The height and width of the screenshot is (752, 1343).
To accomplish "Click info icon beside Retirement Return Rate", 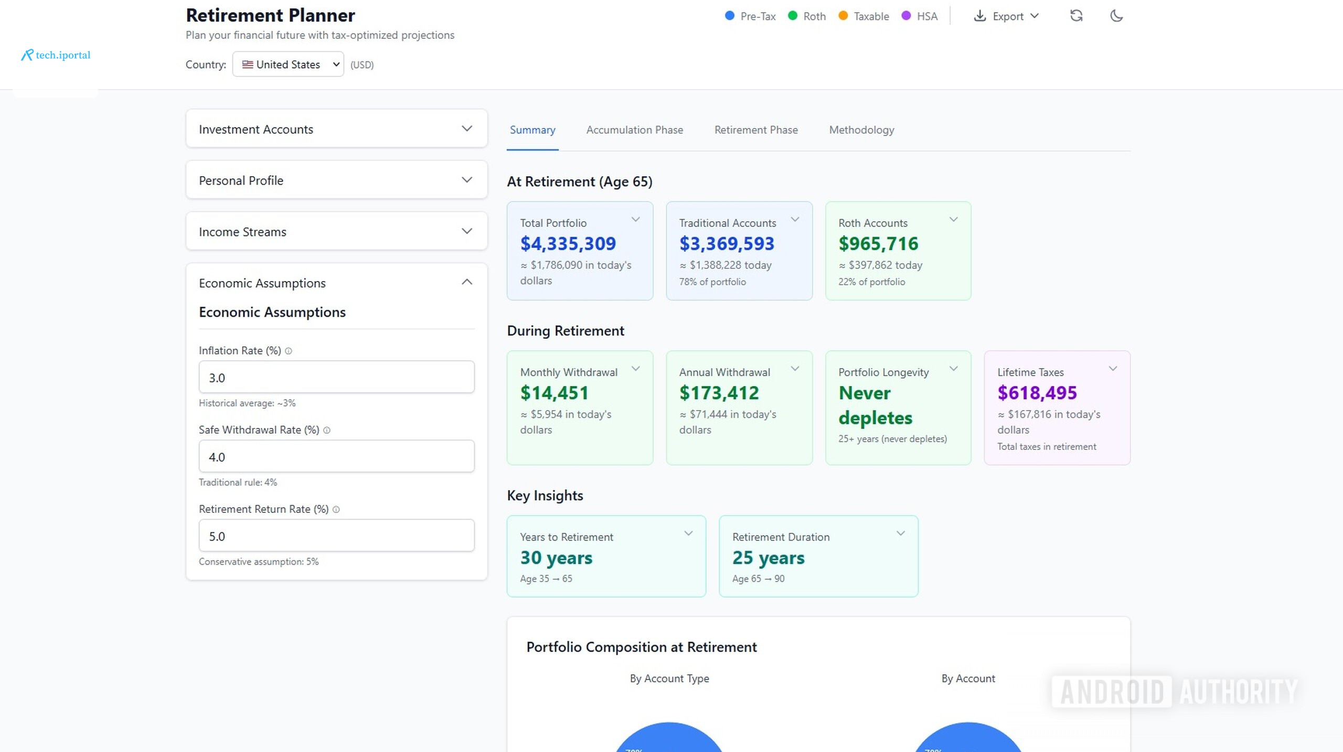I will pos(336,509).
